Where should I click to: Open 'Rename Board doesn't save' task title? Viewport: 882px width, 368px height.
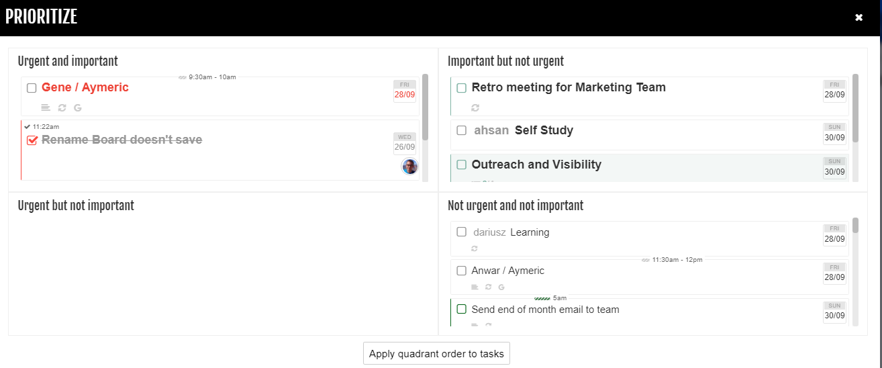[x=121, y=140]
